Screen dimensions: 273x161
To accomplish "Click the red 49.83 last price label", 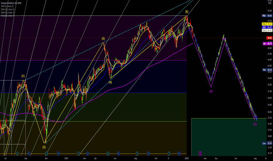I will point(269,38).
